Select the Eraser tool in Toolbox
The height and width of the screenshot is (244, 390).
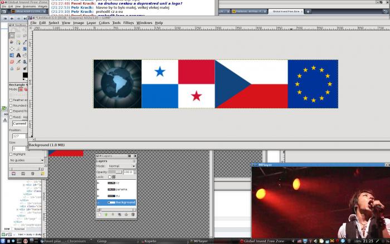(12, 61)
